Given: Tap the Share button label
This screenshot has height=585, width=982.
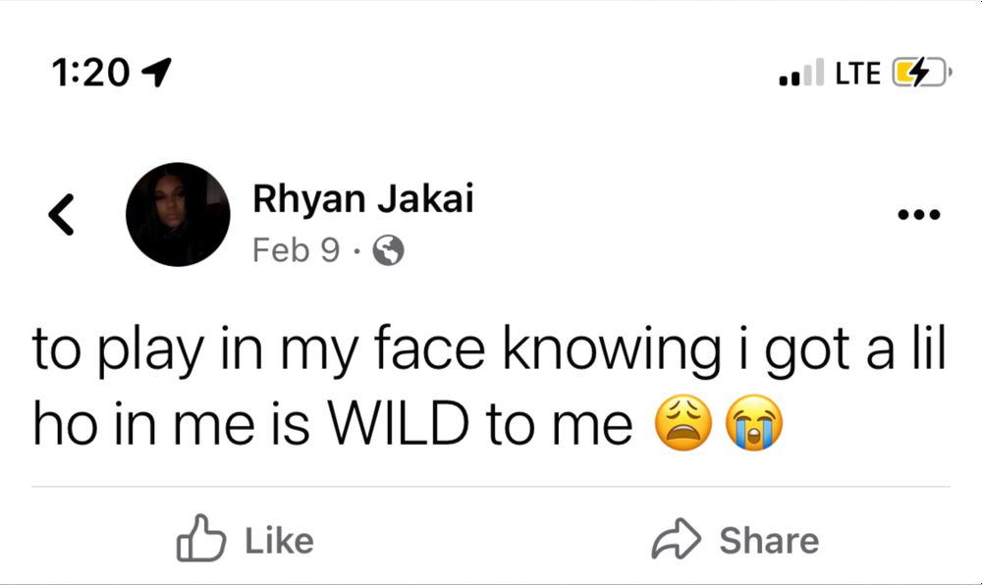Looking at the screenshot, I should pyautogui.click(x=769, y=541).
